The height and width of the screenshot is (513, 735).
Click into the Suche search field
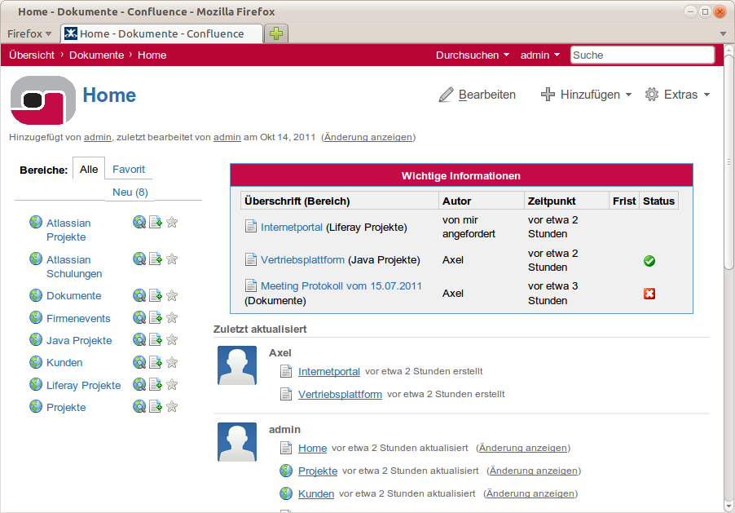click(641, 55)
